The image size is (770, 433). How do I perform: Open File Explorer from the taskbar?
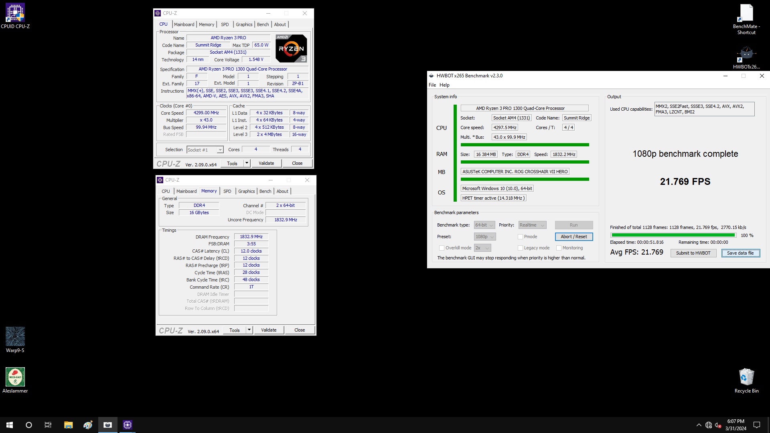click(x=68, y=425)
